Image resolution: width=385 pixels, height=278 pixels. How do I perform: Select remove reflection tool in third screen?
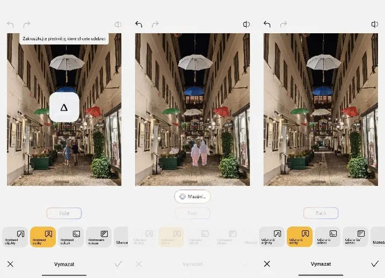tap(355, 237)
